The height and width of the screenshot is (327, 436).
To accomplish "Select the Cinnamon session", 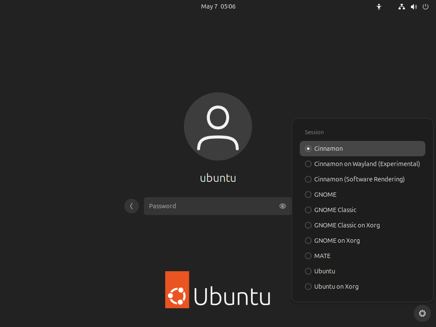I will 362,149.
